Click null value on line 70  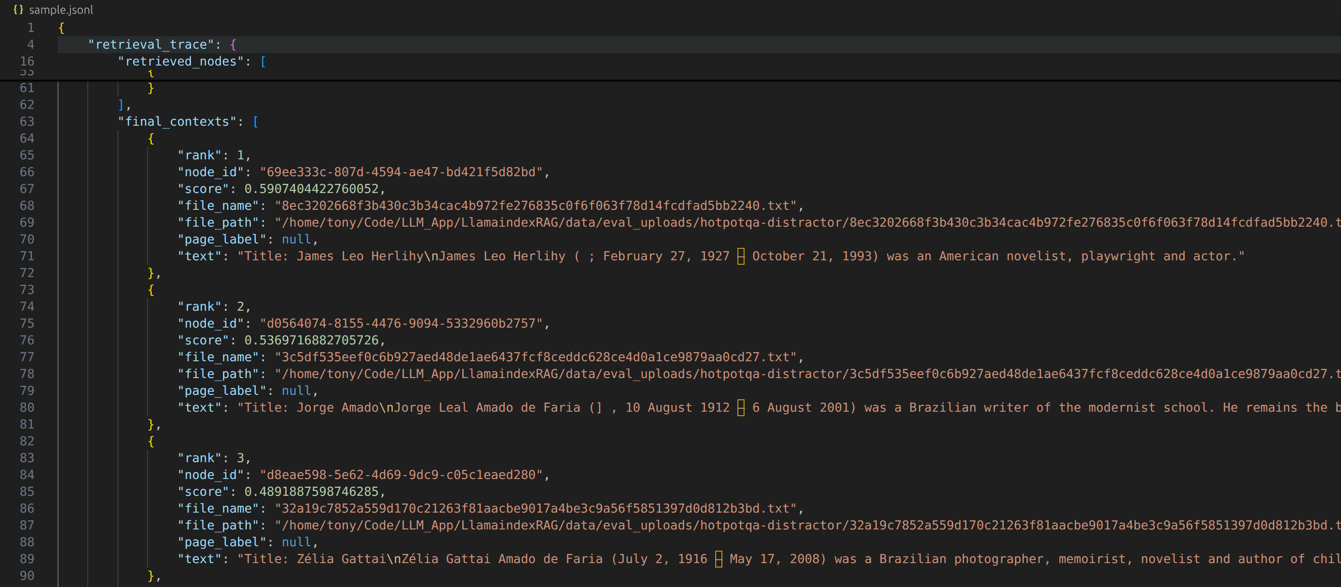point(296,239)
